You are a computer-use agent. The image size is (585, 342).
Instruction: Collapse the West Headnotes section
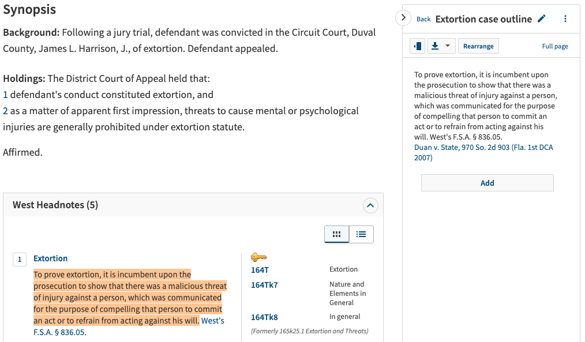point(370,205)
